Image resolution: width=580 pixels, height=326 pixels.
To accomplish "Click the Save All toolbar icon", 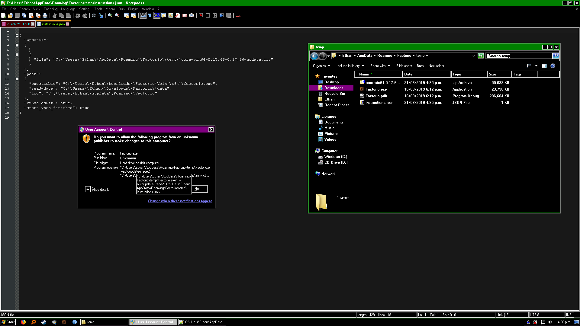I will click(x=24, y=15).
